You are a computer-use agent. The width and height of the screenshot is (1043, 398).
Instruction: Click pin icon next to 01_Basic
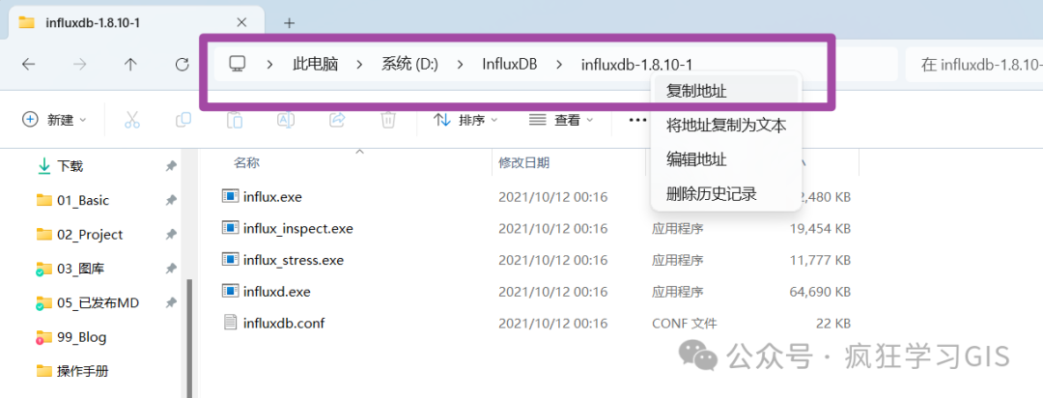tap(171, 200)
